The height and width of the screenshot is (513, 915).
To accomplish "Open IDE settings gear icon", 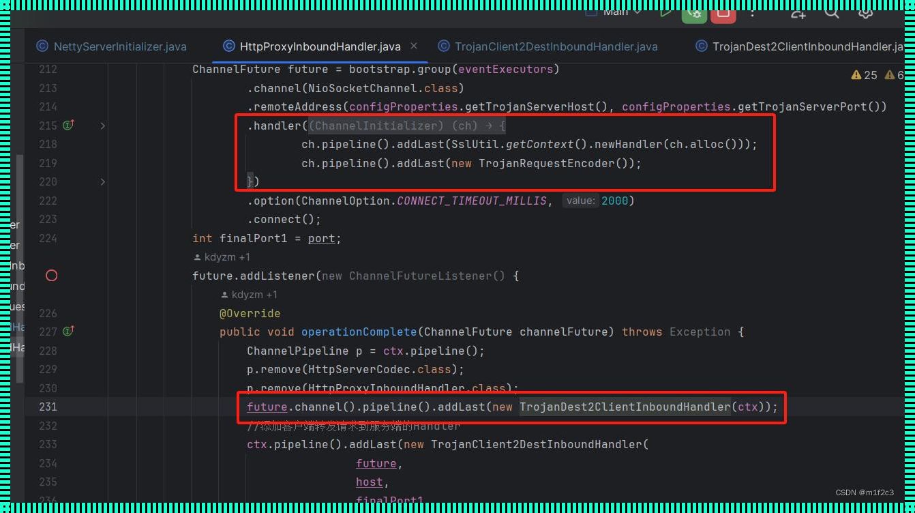I will [x=866, y=13].
